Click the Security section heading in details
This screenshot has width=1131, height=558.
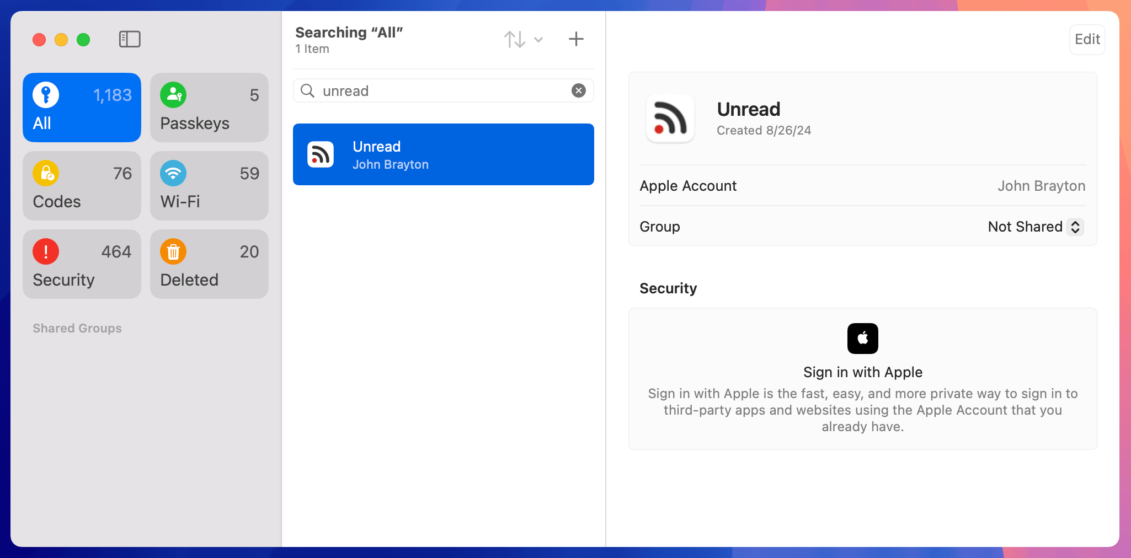[668, 288]
